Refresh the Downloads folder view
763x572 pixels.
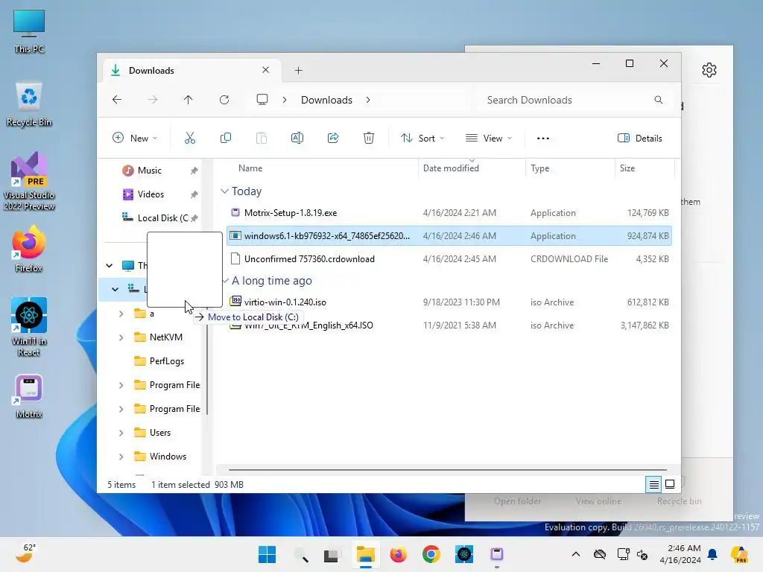(224, 100)
